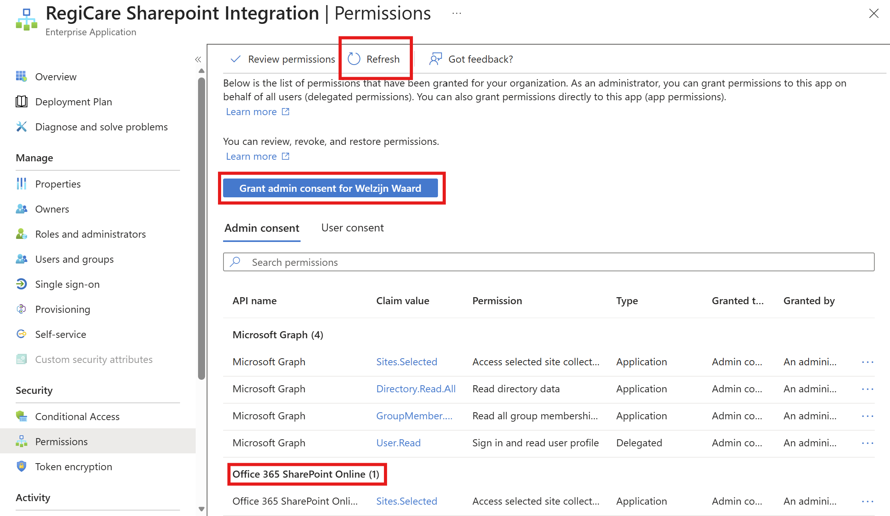Click the Overview sidebar icon
This screenshot has width=890, height=516.
(22, 76)
